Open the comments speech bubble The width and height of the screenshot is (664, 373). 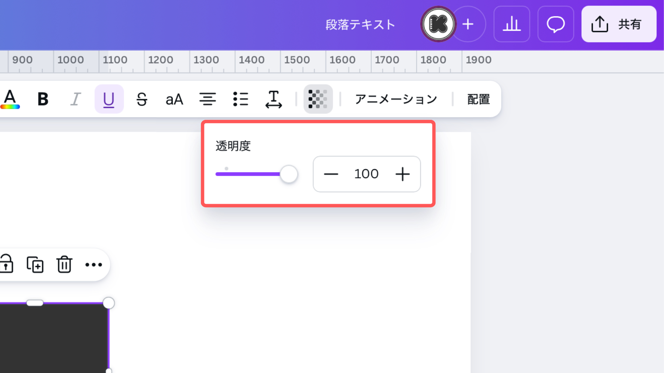(x=556, y=24)
